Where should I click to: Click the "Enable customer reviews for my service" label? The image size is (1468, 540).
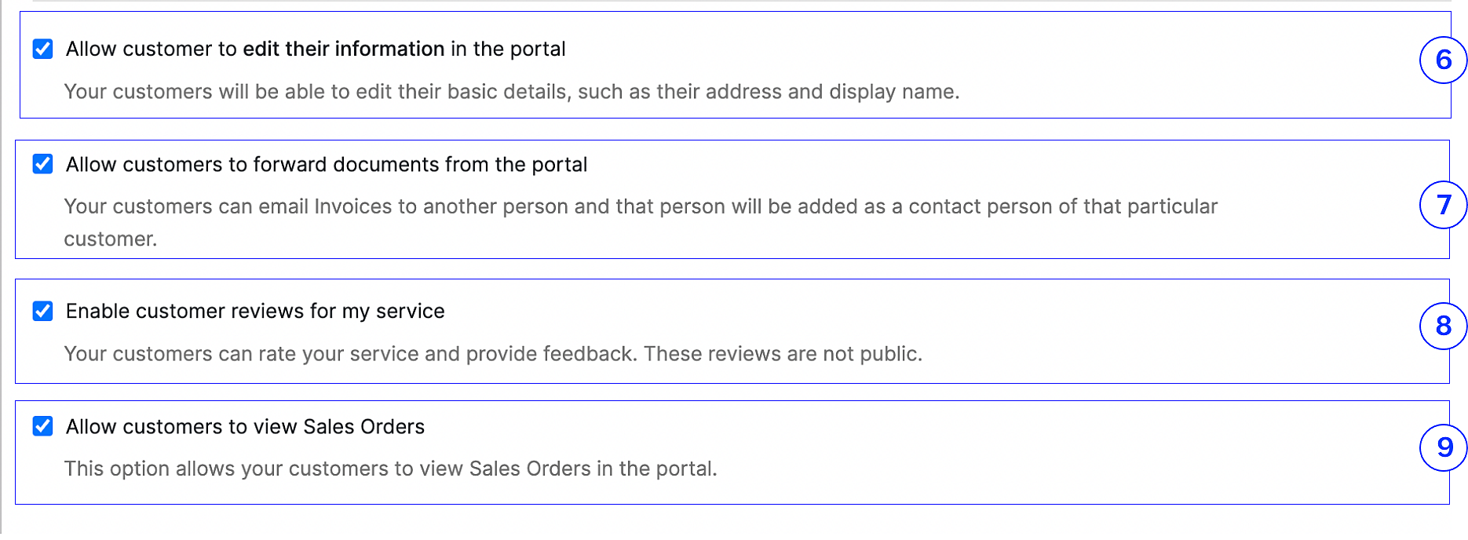click(255, 312)
